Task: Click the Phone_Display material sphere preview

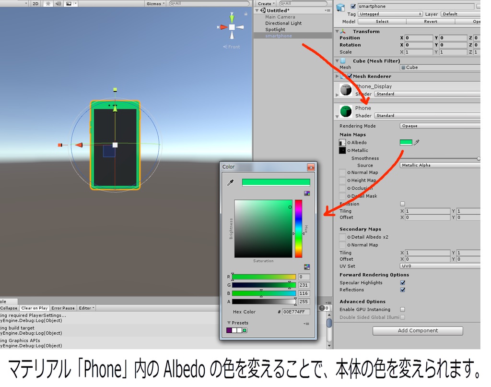Action: click(x=346, y=88)
